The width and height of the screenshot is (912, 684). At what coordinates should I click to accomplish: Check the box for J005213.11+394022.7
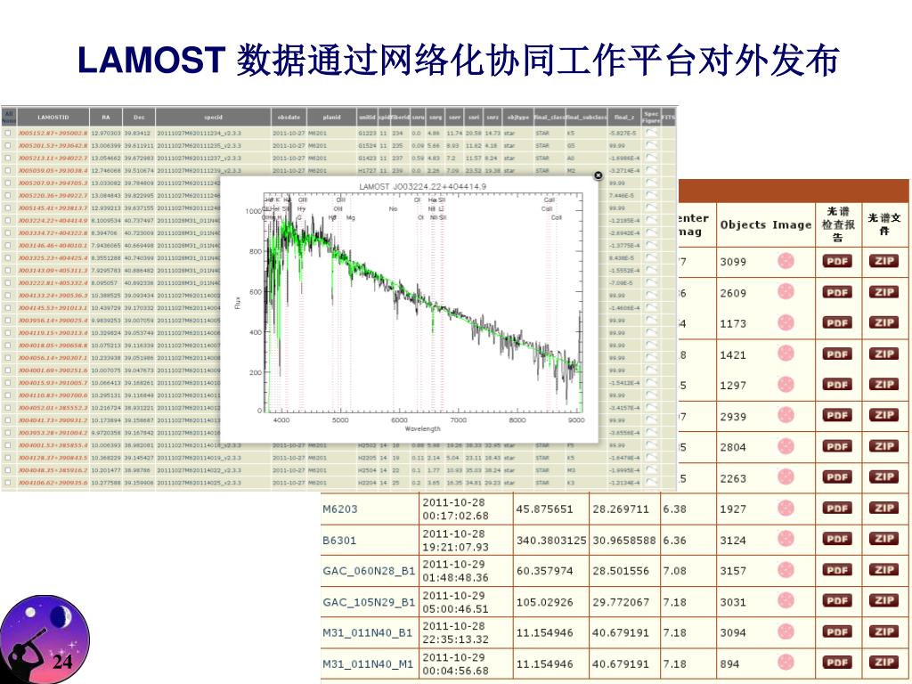coord(7,159)
